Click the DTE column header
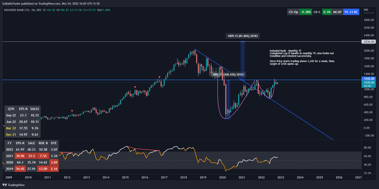Image resolution: width=379 pixels, height=189 pixels. pos(54,143)
